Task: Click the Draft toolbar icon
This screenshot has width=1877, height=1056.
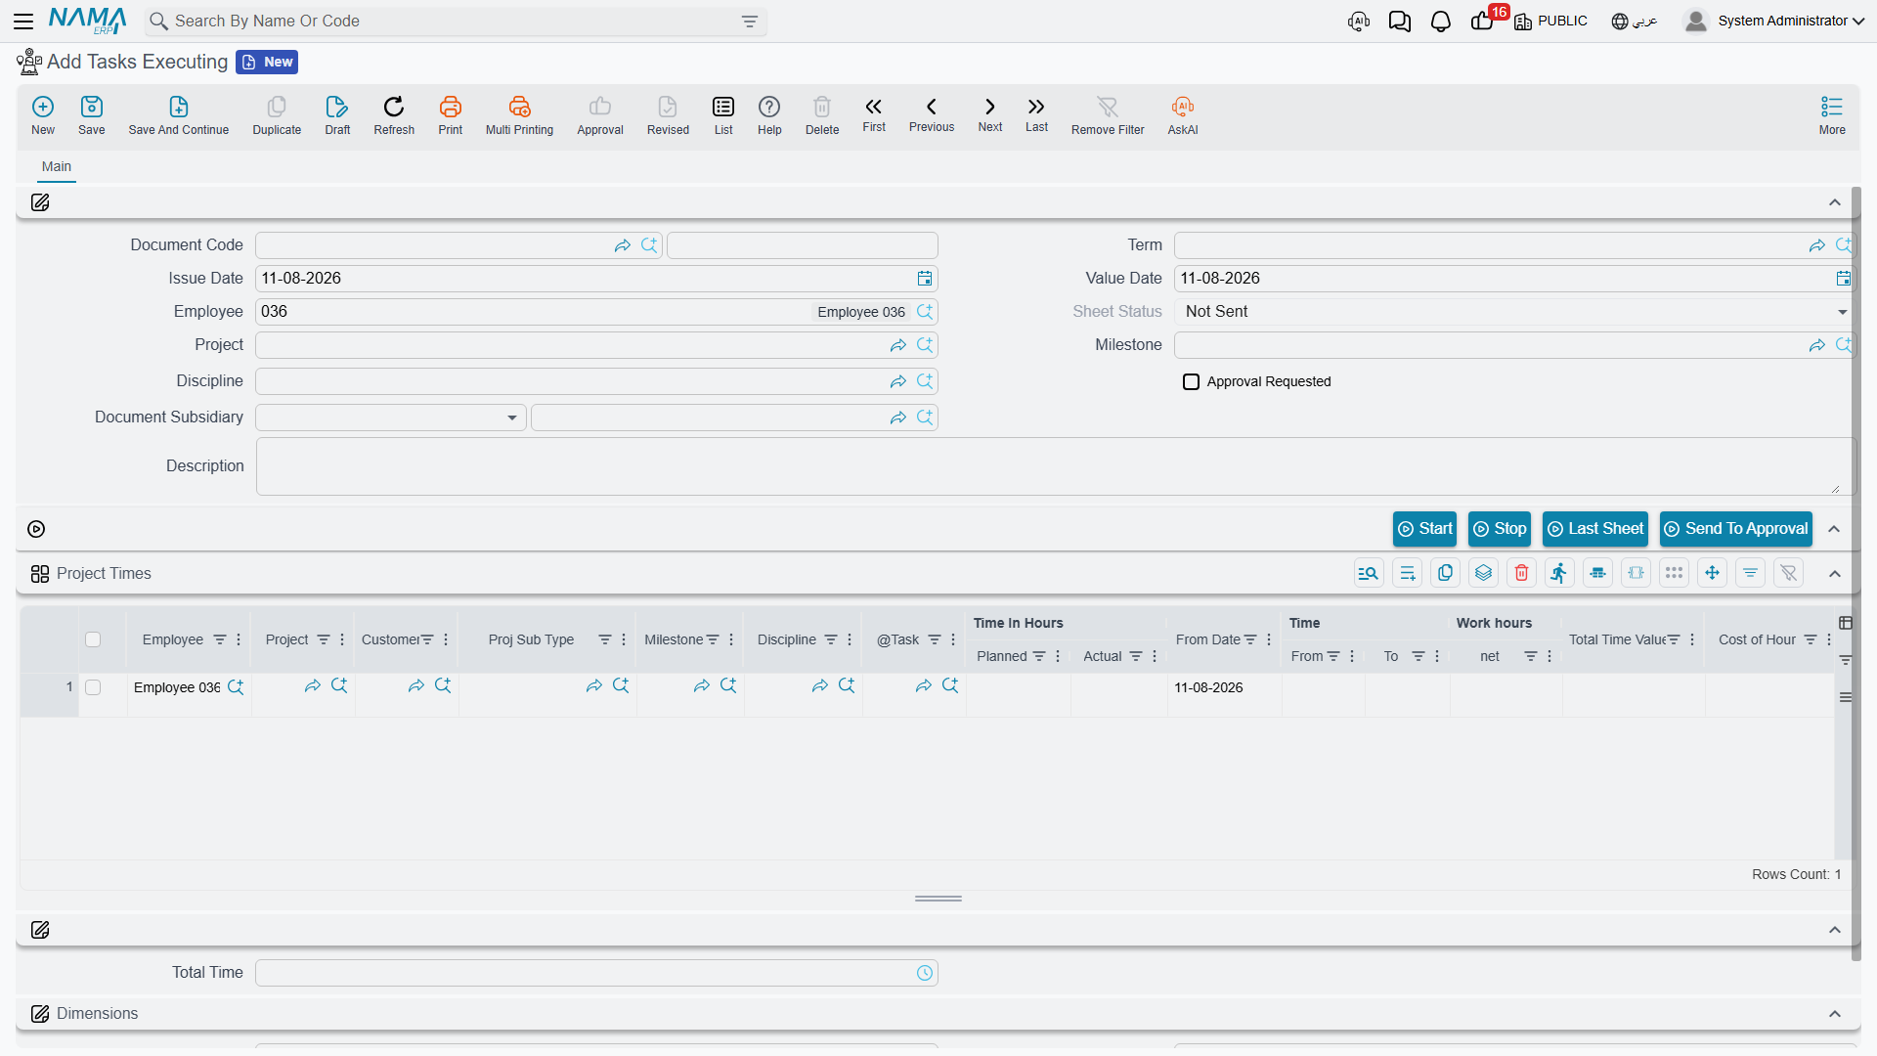Action: click(337, 107)
